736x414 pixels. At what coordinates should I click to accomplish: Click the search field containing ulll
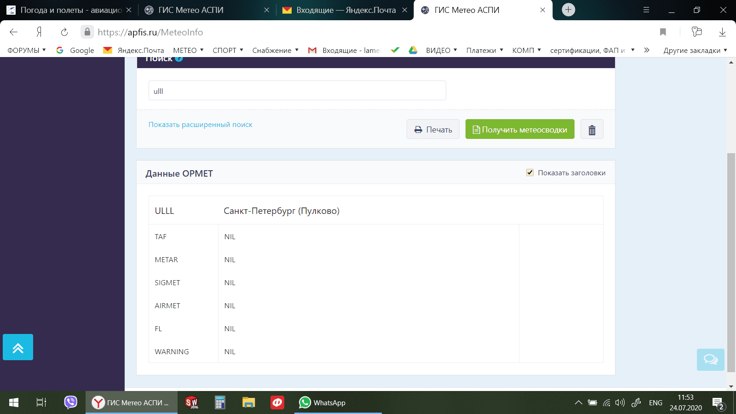pyautogui.click(x=297, y=91)
